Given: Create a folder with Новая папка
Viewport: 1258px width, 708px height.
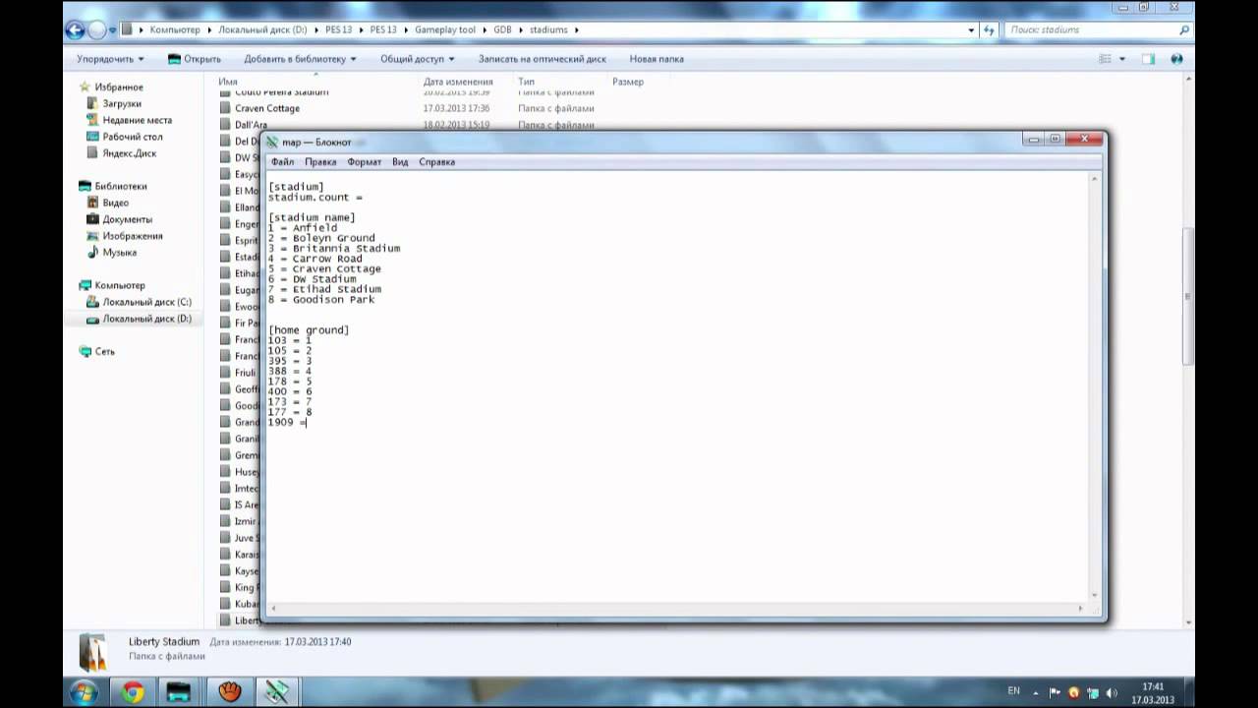Looking at the screenshot, I should click(657, 59).
